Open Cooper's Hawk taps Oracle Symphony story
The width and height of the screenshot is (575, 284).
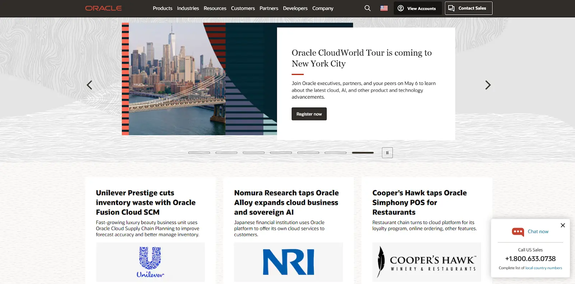pyautogui.click(x=419, y=203)
